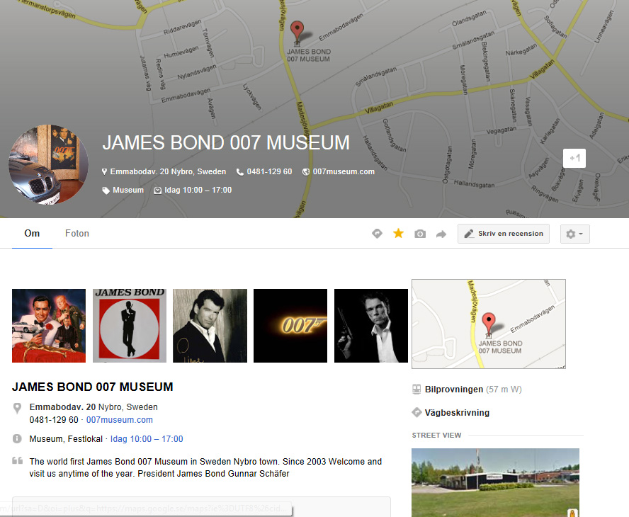Click the transit icon next to Bilprovningen

[x=416, y=389]
